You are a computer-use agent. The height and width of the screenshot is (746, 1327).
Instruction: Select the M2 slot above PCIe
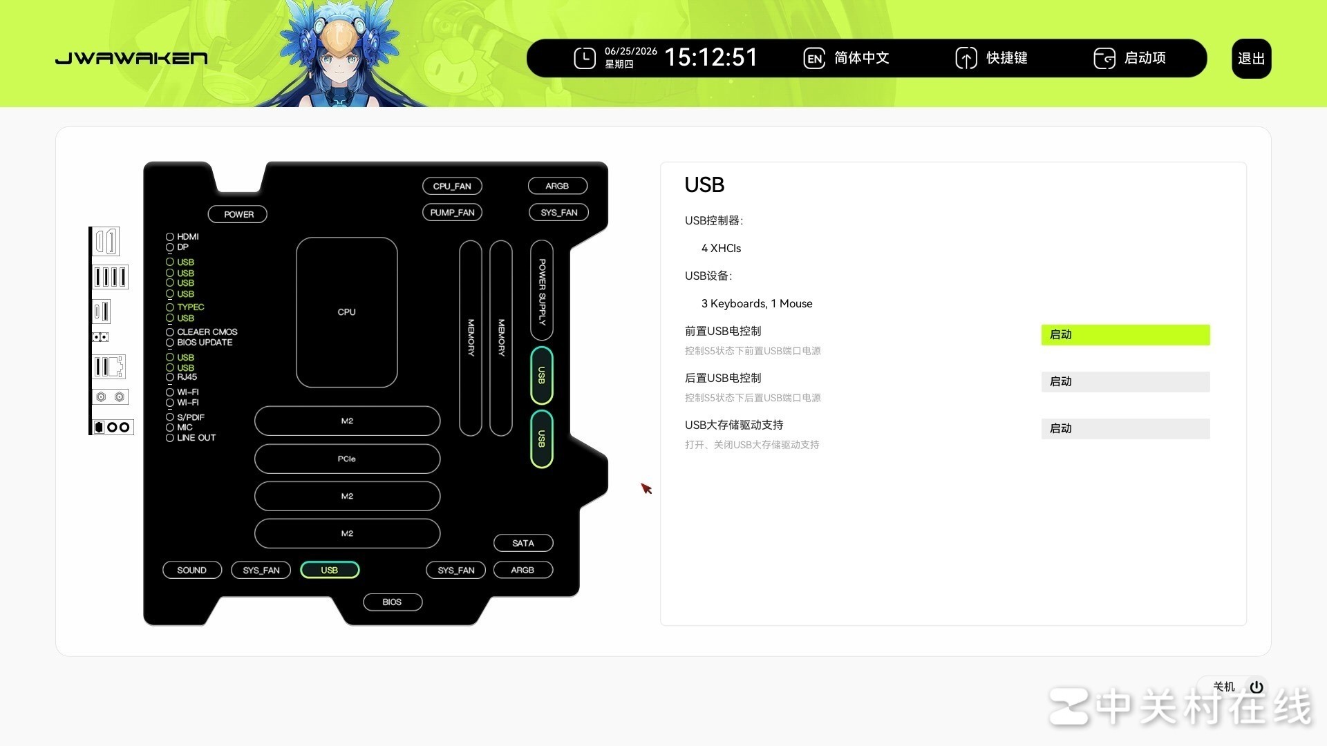[347, 421]
